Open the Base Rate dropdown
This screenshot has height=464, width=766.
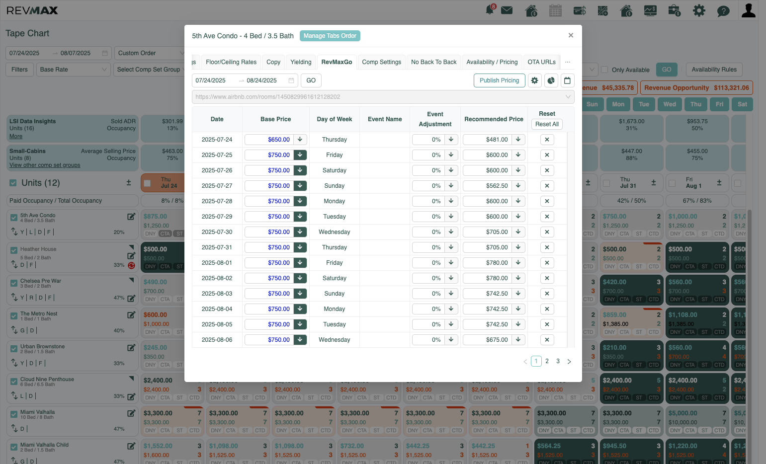[74, 70]
